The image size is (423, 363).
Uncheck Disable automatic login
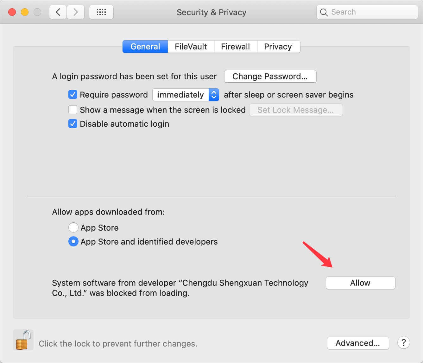click(x=73, y=124)
